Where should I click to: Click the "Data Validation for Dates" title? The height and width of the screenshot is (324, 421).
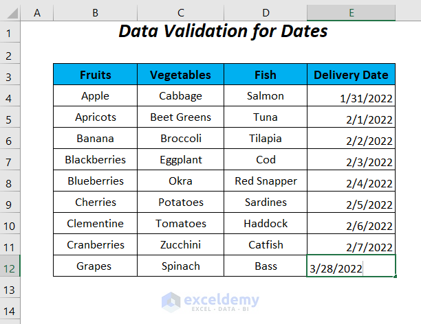coord(223,32)
